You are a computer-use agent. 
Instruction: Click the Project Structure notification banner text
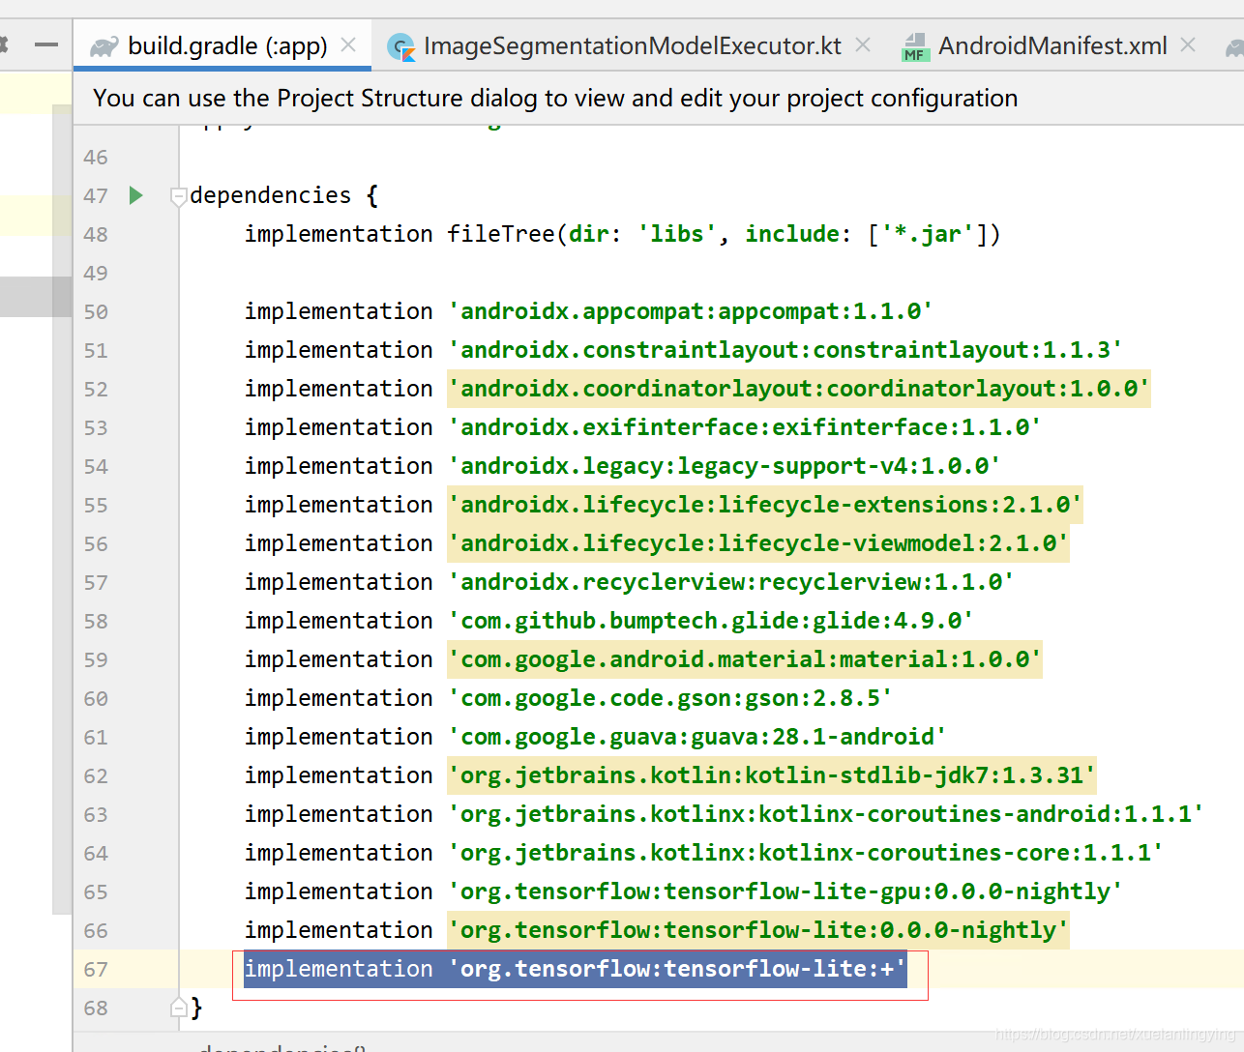555,98
